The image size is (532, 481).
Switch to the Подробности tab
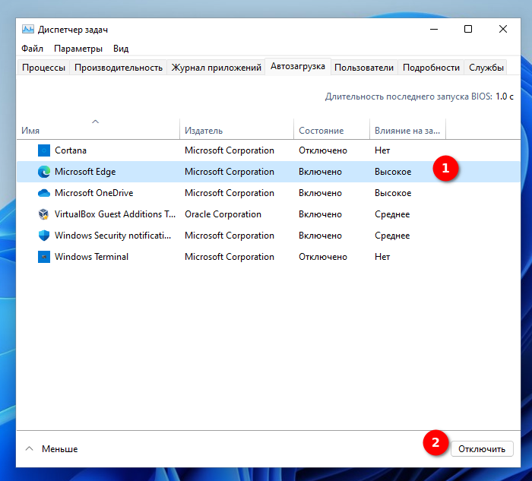click(x=431, y=68)
